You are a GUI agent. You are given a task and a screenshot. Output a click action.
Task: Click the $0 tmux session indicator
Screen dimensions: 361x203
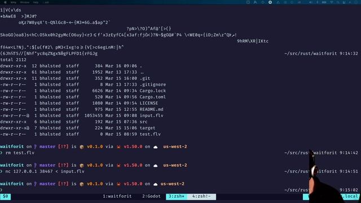tap(5, 196)
